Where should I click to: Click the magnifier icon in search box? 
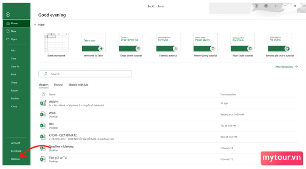coord(45,74)
